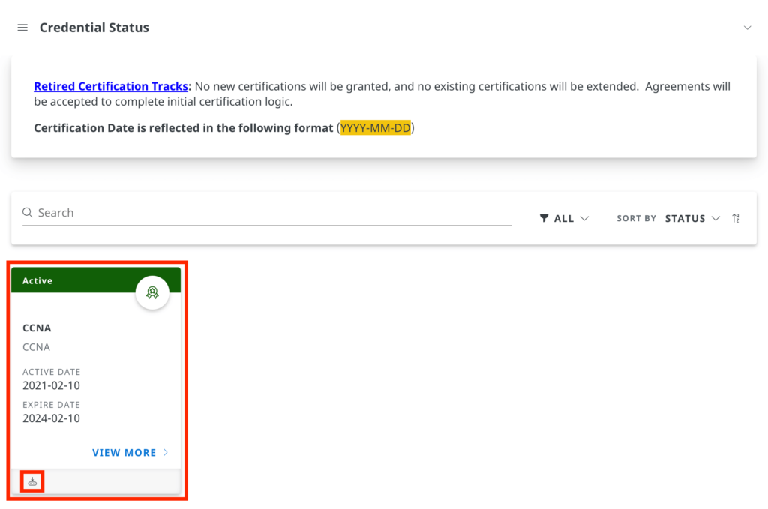Open the hamburger menu beside Credential Status
The height and width of the screenshot is (509, 768).
(x=22, y=28)
